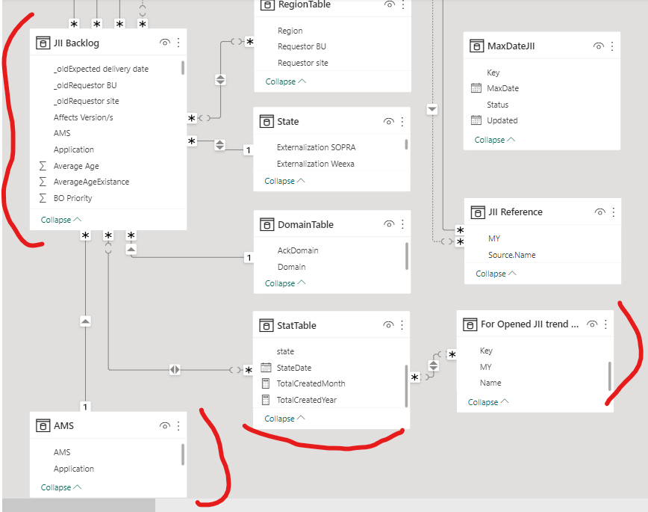Open more options menu for JII Backlog
This screenshot has height=512, width=648.
pyautogui.click(x=178, y=43)
